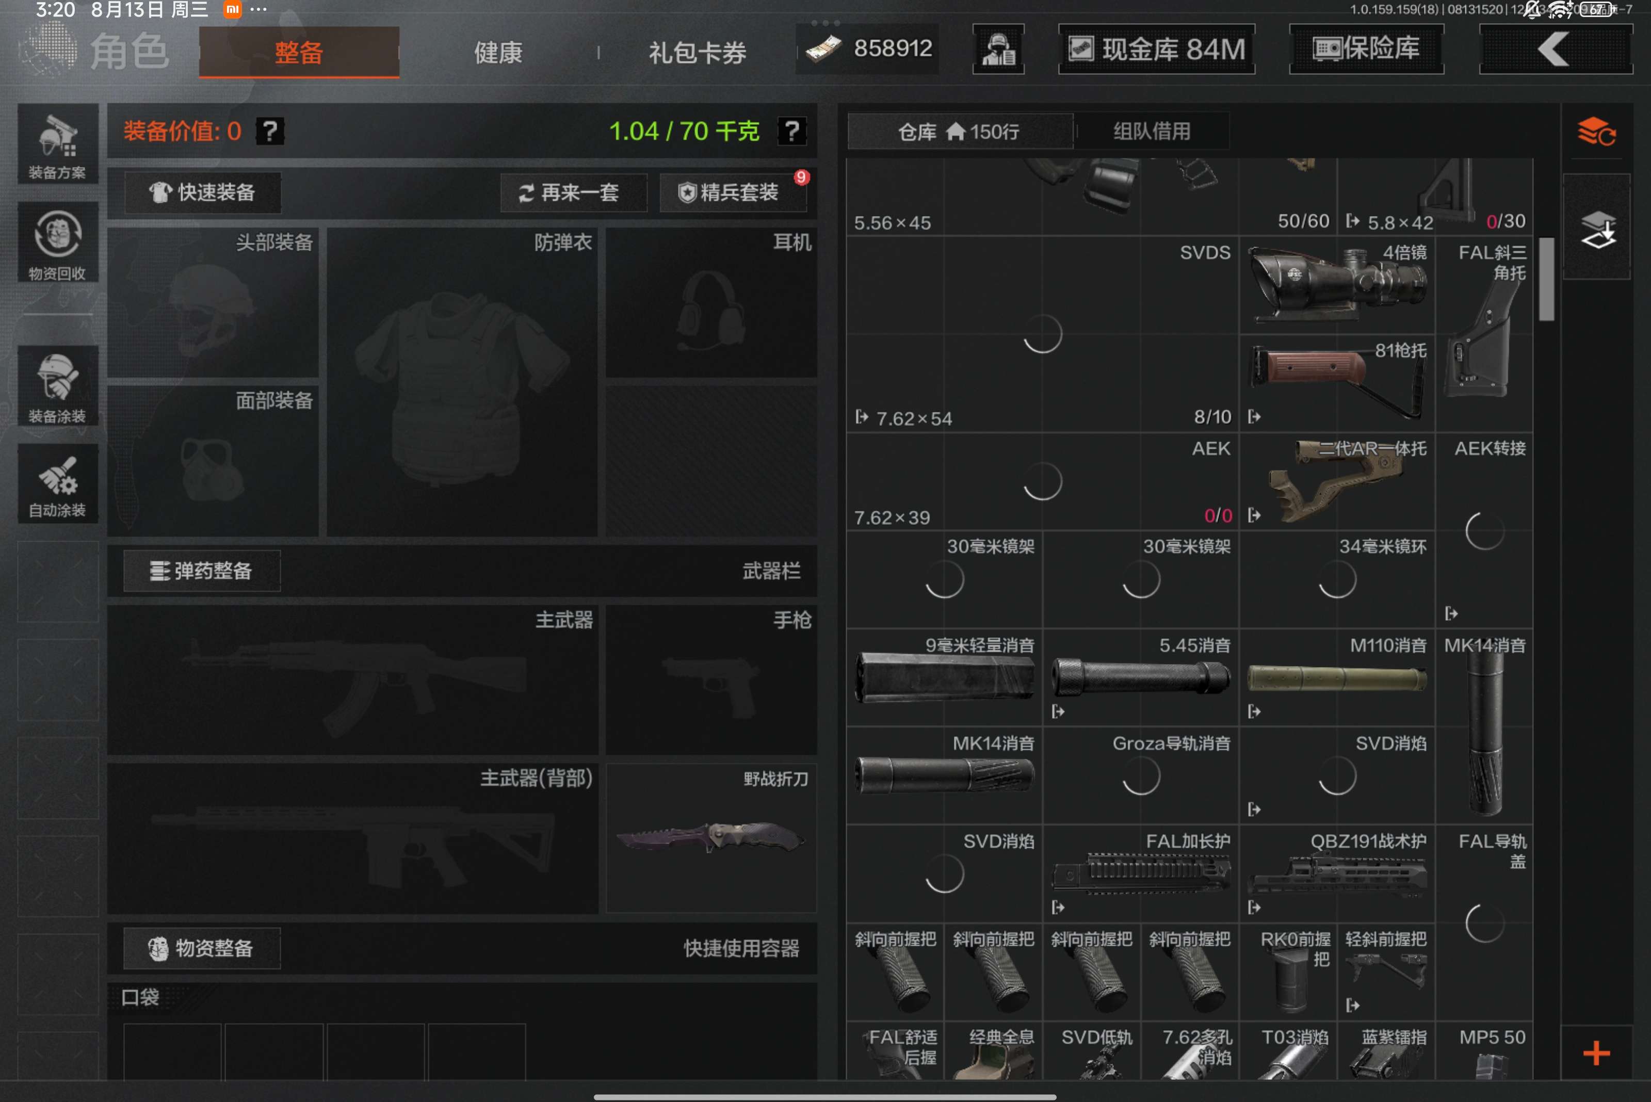Select the 81枪托 stock item
The height and width of the screenshot is (1102, 1651).
tap(1337, 383)
